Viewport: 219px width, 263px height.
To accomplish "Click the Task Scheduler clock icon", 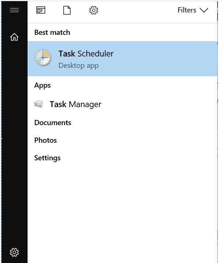I will tap(43, 58).
